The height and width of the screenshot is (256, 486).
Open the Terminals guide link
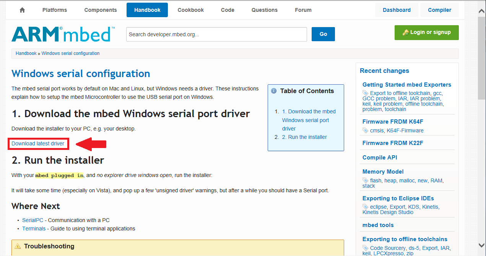click(34, 229)
